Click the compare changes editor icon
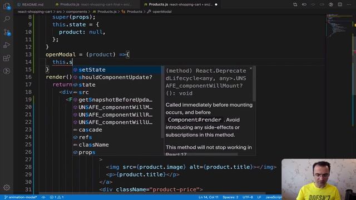356x200 pixels. click(x=295, y=4)
